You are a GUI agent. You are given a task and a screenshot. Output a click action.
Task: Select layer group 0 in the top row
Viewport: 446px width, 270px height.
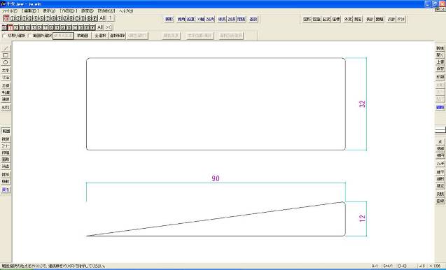pos(6,18)
